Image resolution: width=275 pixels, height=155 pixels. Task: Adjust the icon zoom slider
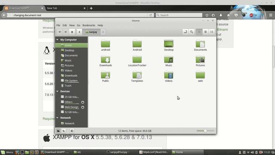pos(205,131)
